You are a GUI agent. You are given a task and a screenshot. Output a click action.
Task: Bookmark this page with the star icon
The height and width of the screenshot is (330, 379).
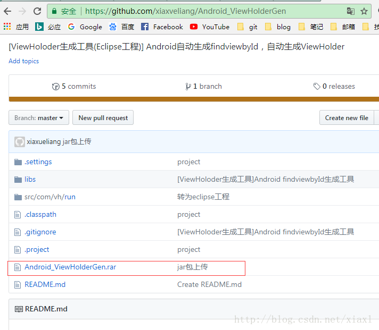pos(364,11)
